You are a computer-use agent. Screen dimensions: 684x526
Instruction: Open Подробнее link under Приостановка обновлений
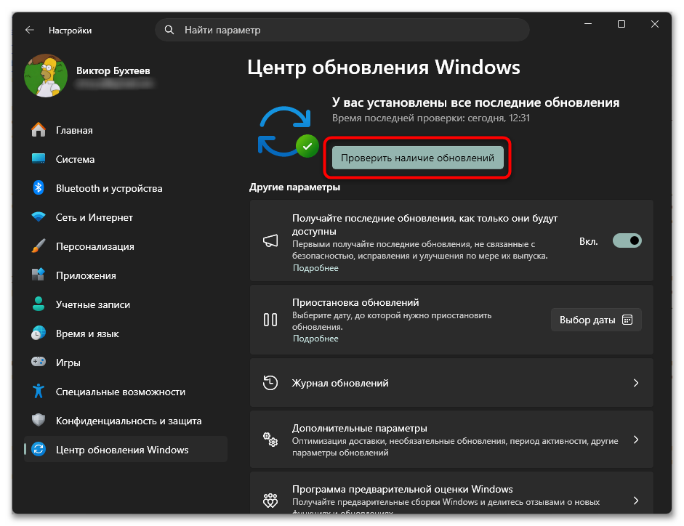[x=315, y=339]
